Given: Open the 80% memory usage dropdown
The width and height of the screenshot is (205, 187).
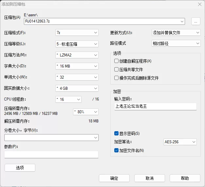Looking at the screenshot, I should click(x=86, y=112).
